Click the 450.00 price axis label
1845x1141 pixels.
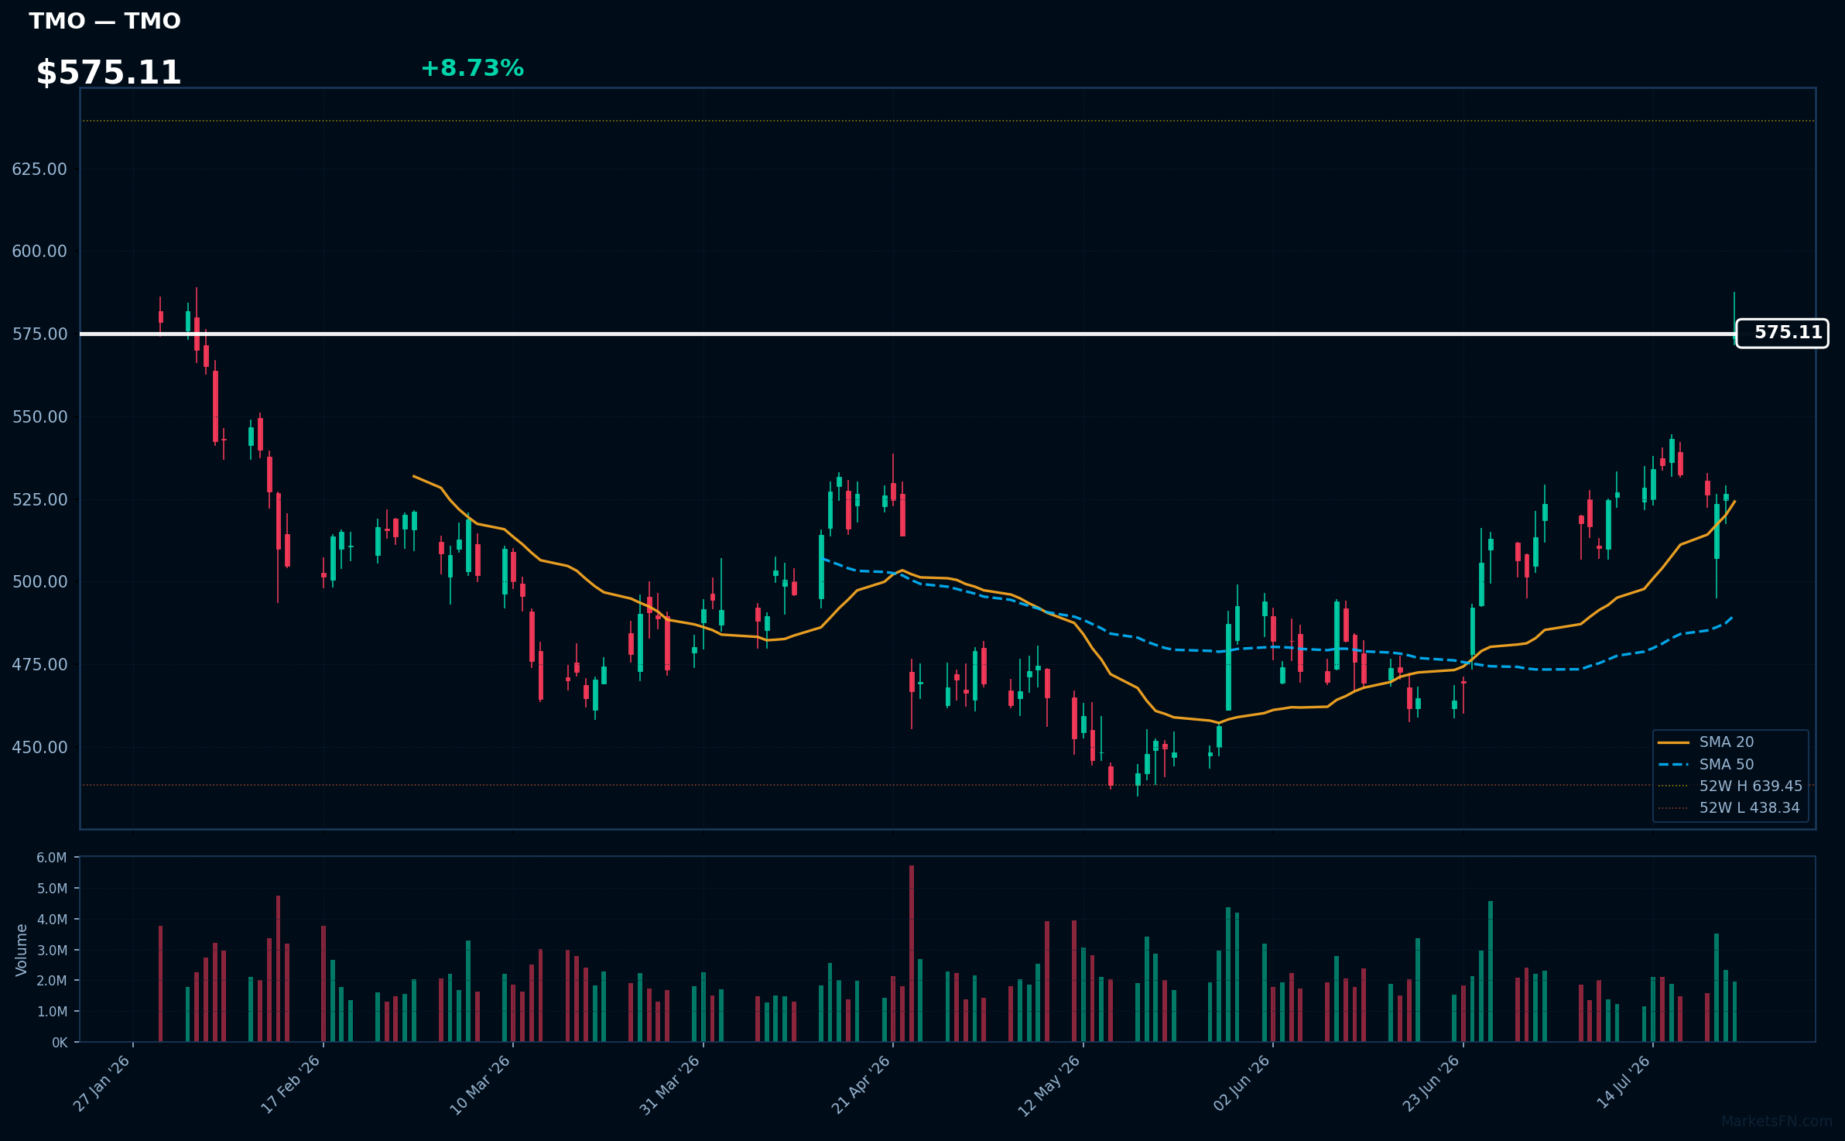39,747
